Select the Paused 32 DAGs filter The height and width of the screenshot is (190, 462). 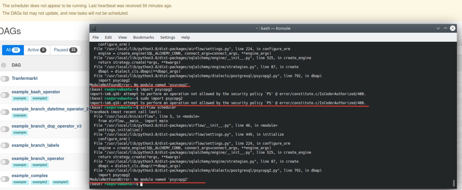(x=65, y=50)
